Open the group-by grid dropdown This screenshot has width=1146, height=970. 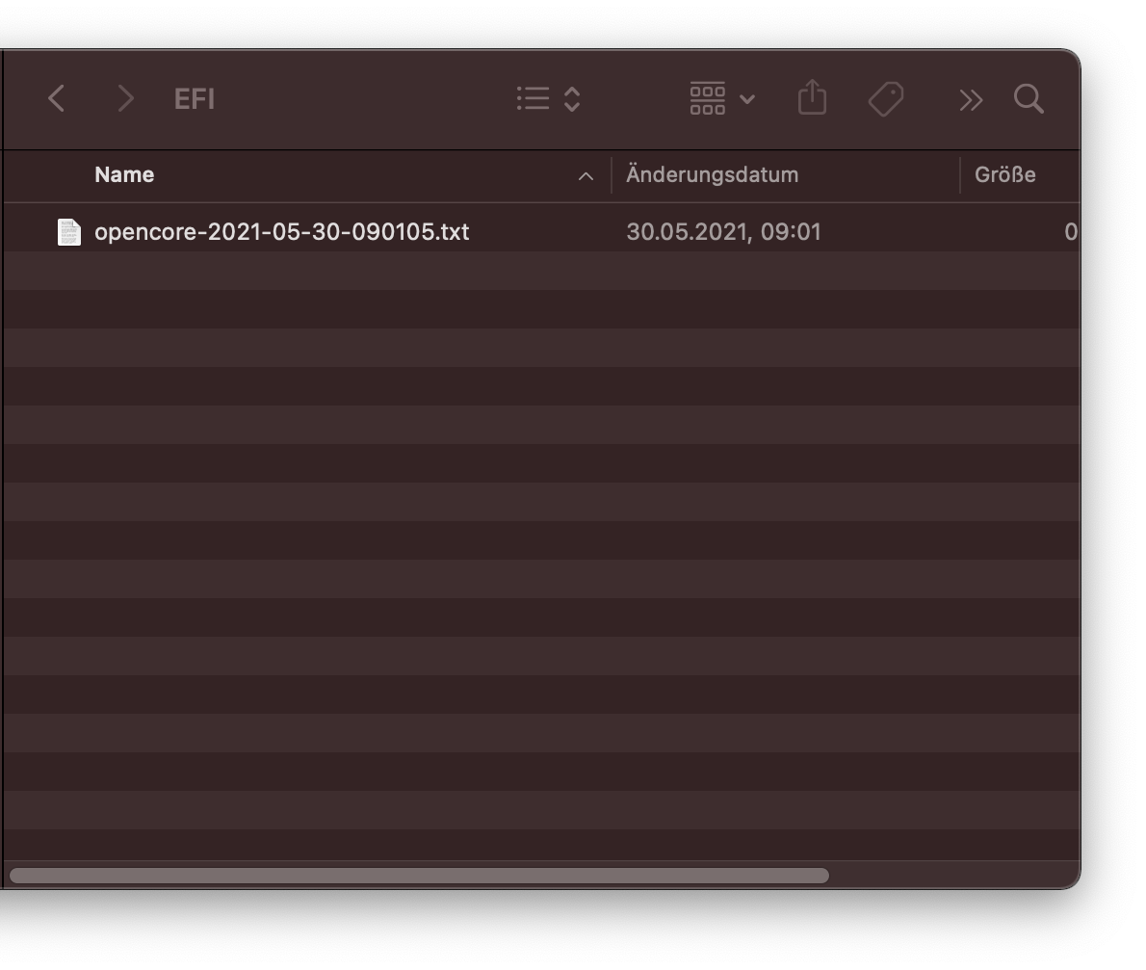pos(722,98)
